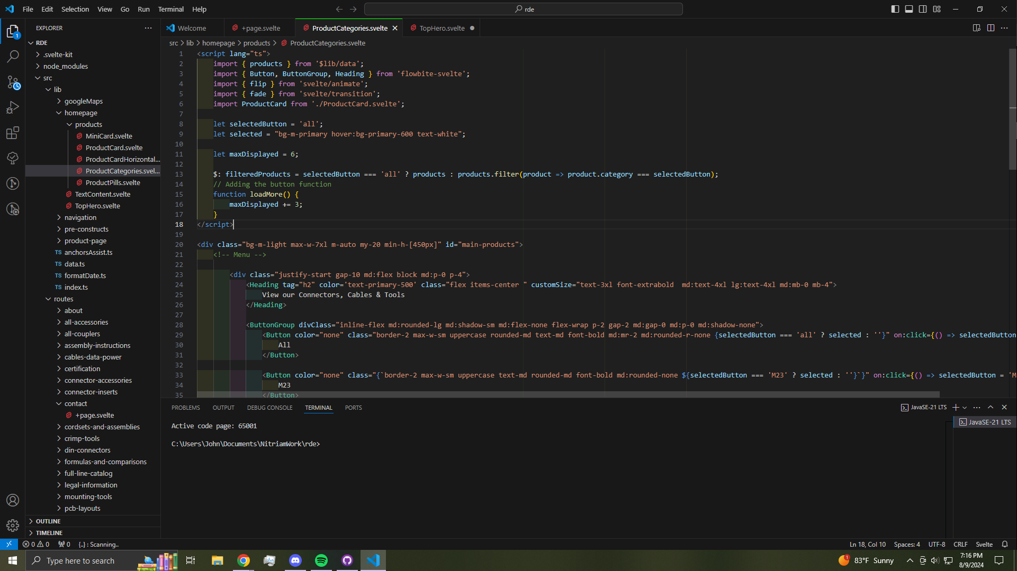Expand the TIMELINE section
The height and width of the screenshot is (571, 1017).
93,533
